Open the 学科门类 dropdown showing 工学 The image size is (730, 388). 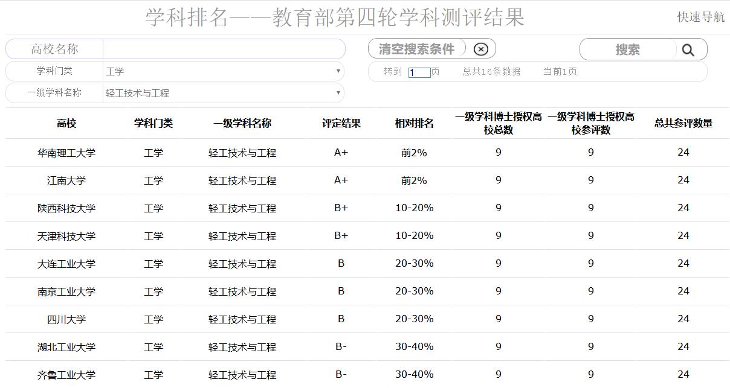point(223,71)
